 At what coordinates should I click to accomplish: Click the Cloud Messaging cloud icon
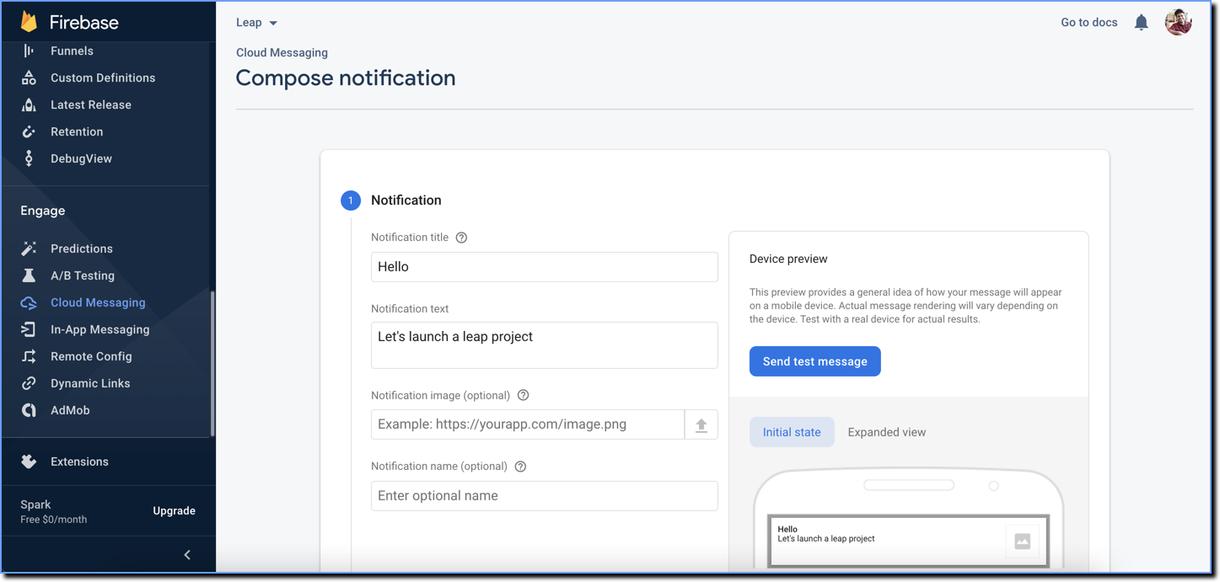click(x=29, y=302)
